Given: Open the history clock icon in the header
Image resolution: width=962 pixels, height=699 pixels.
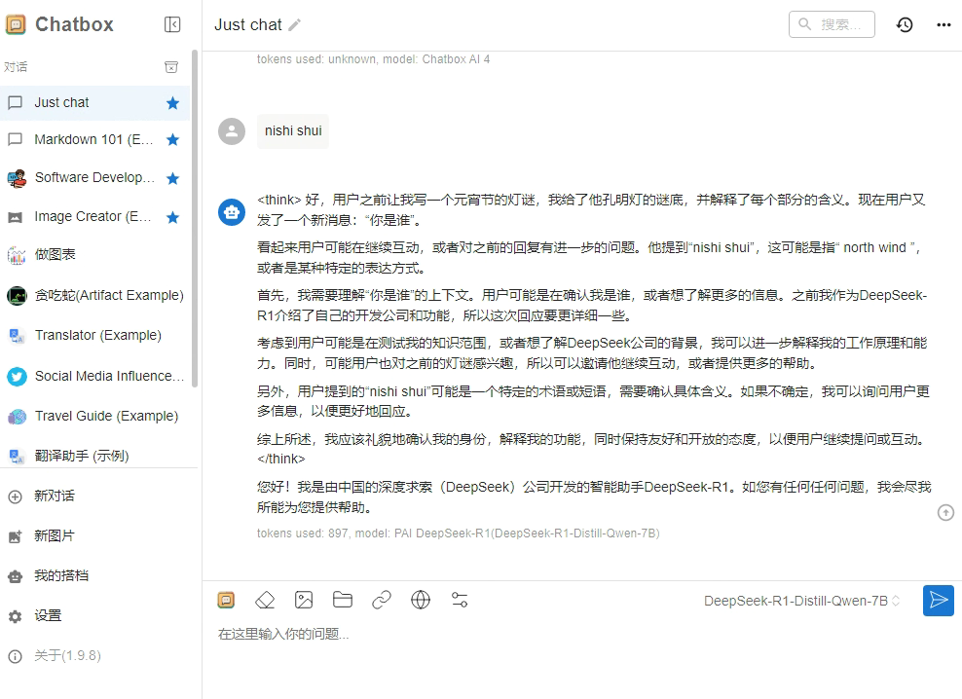Looking at the screenshot, I should [x=905, y=25].
